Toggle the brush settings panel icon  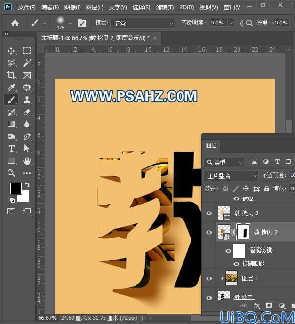click(x=82, y=23)
